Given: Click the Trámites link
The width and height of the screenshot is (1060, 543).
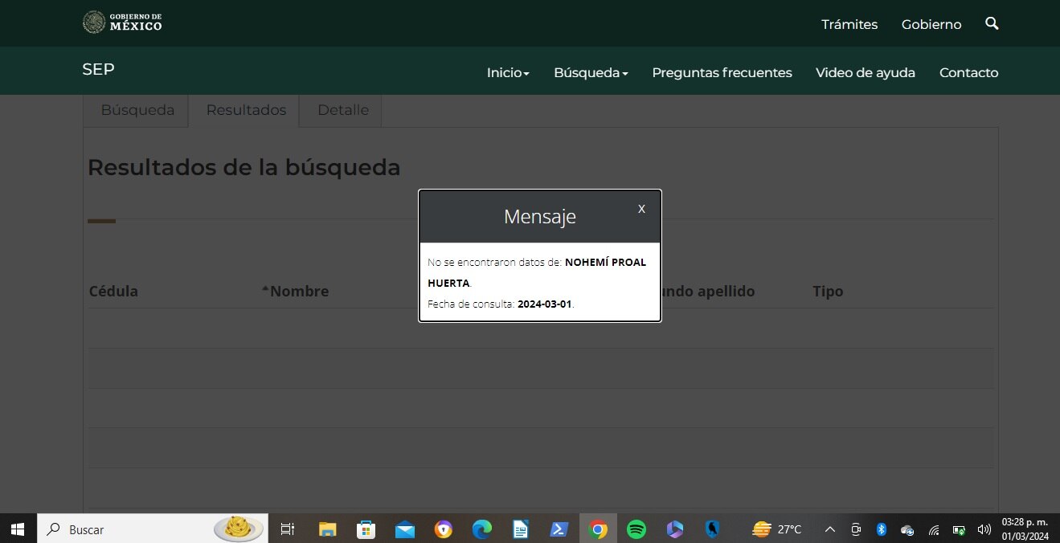Looking at the screenshot, I should 849,24.
